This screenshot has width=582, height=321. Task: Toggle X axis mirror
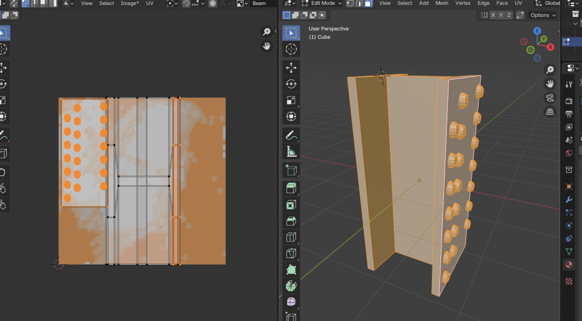click(x=492, y=15)
